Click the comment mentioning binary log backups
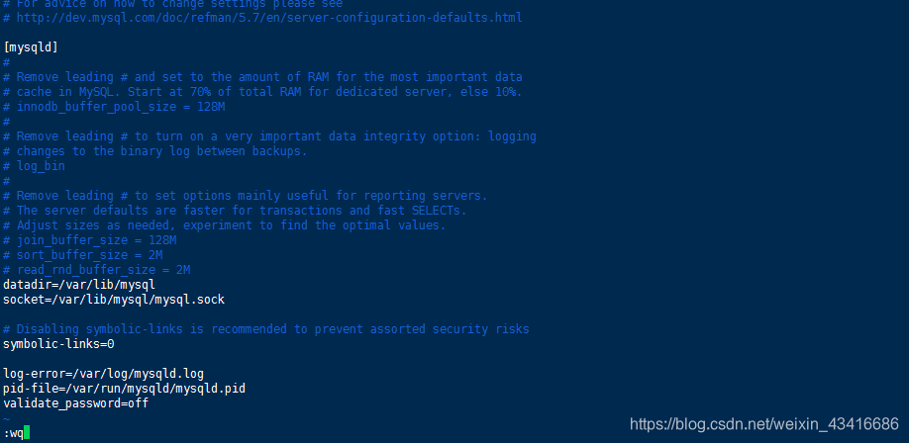 (155, 151)
